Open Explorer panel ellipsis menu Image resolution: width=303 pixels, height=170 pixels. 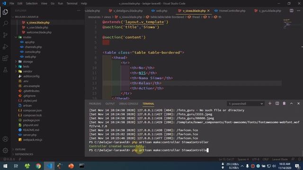coord(79,11)
